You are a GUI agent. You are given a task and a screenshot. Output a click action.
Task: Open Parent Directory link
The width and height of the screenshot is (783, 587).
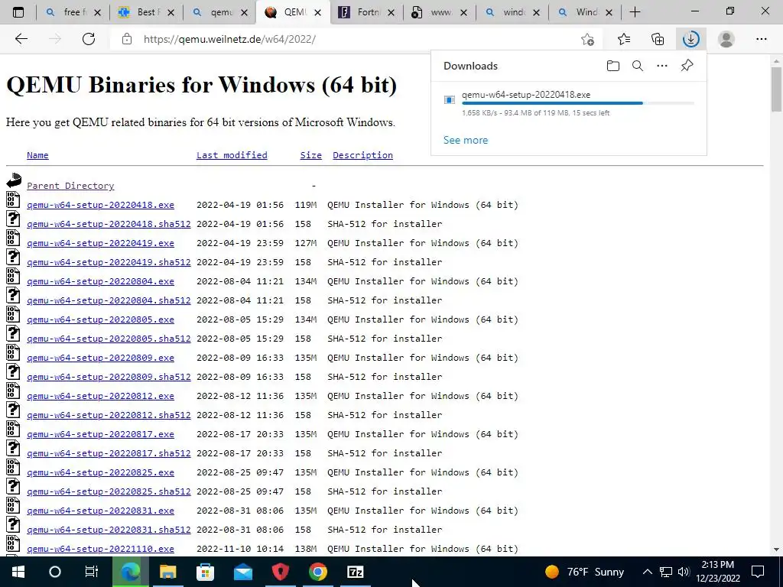[x=70, y=186]
